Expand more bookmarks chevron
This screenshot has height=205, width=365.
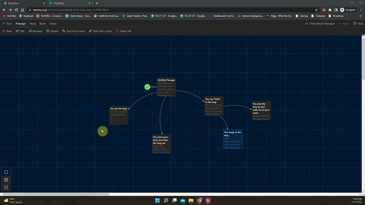[x=361, y=16]
